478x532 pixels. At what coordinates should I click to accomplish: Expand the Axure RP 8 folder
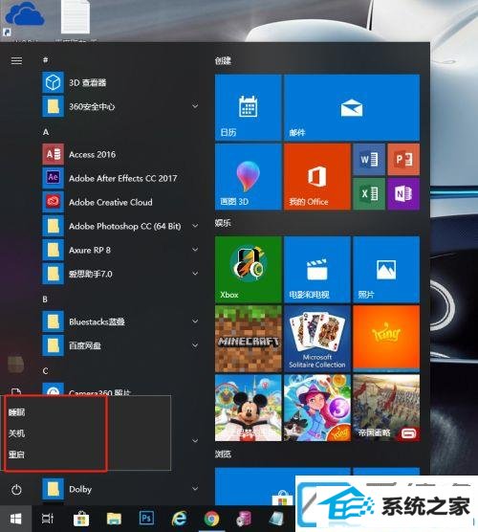195,250
